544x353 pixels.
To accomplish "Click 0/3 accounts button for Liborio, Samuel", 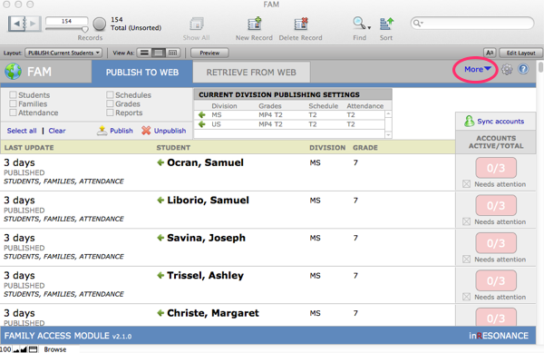I will coord(496,205).
